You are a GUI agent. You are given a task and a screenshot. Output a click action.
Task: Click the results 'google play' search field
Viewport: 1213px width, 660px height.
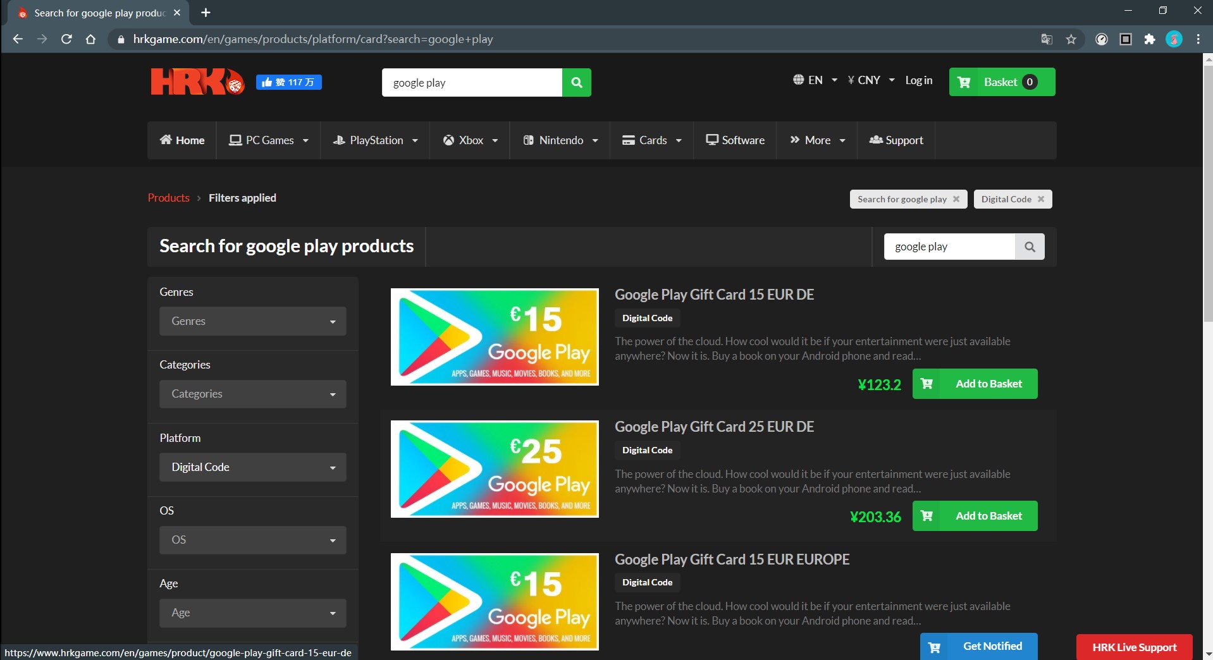coord(949,247)
